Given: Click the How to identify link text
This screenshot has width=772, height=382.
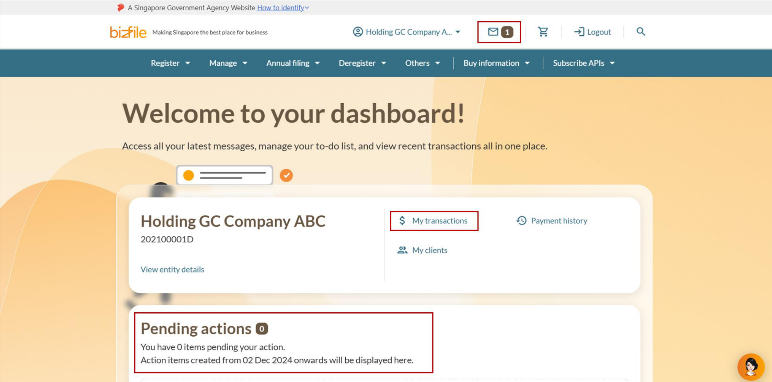Looking at the screenshot, I should coord(280,8).
